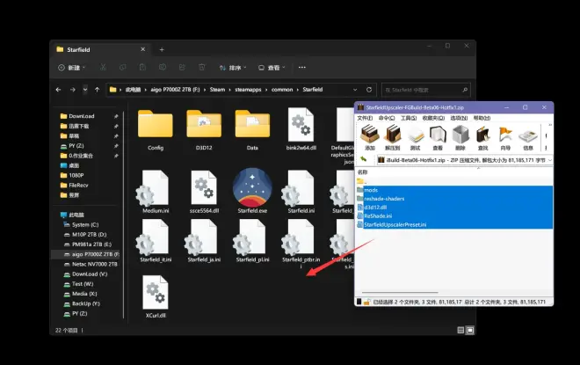Select the Starfield.exe application icon
The height and width of the screenshot is (365, 580).
tap(252, 191)
